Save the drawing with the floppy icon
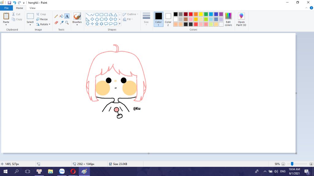Image resolution: width=314 pixels, height=176 pixels. [x=9, y=2]
